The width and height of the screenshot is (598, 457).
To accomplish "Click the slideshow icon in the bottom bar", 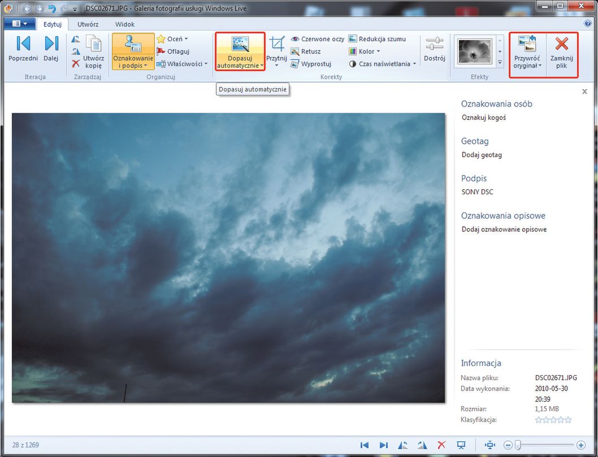I will coord(461,445).
